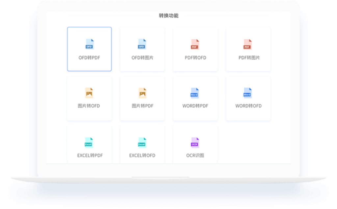Screen dimensions: 337x209
Task: Open the WORD转PDF label
Action: pos(195,106)
